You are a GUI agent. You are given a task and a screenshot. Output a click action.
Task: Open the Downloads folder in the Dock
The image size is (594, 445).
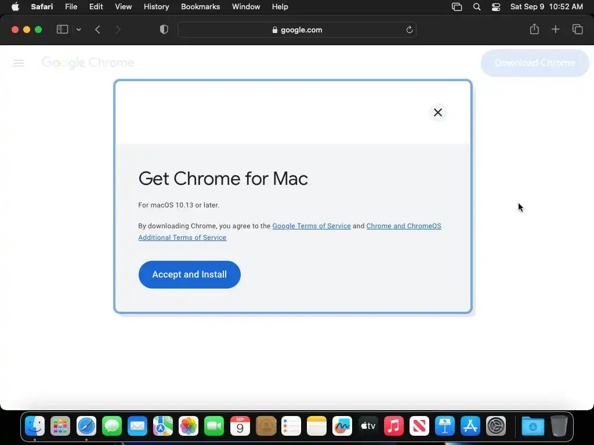[x=533, y=426]
